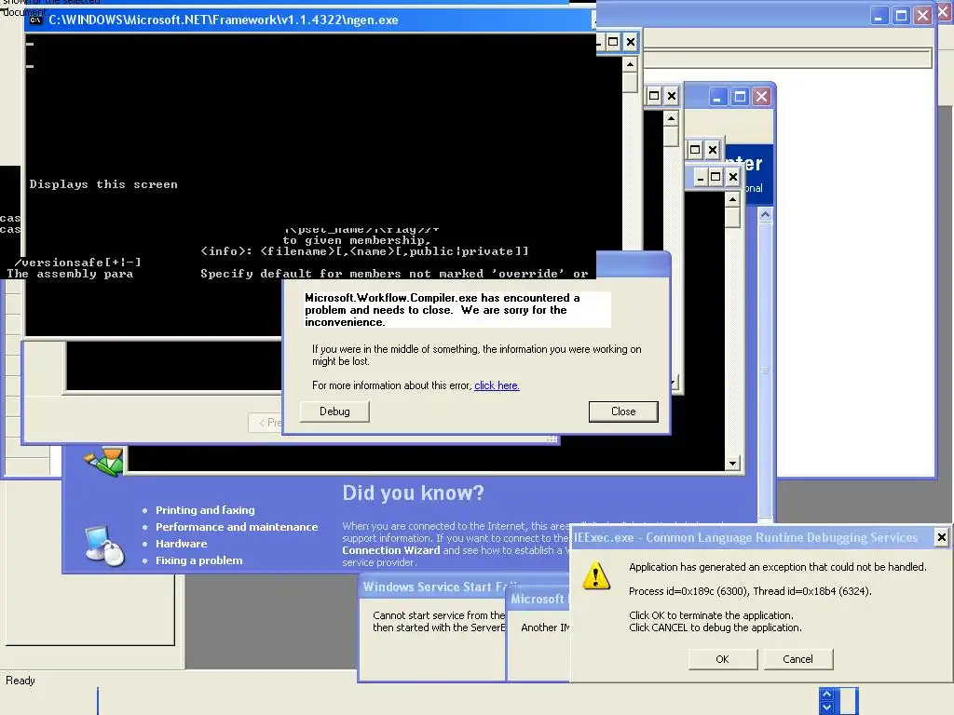Screen dimensions: 954x715
Task: Click the 'Displays this screen' console text
Action: coord(103,184)
